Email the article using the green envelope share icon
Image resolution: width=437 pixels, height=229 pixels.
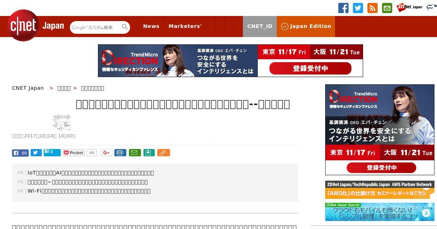(x=135, y=153)
